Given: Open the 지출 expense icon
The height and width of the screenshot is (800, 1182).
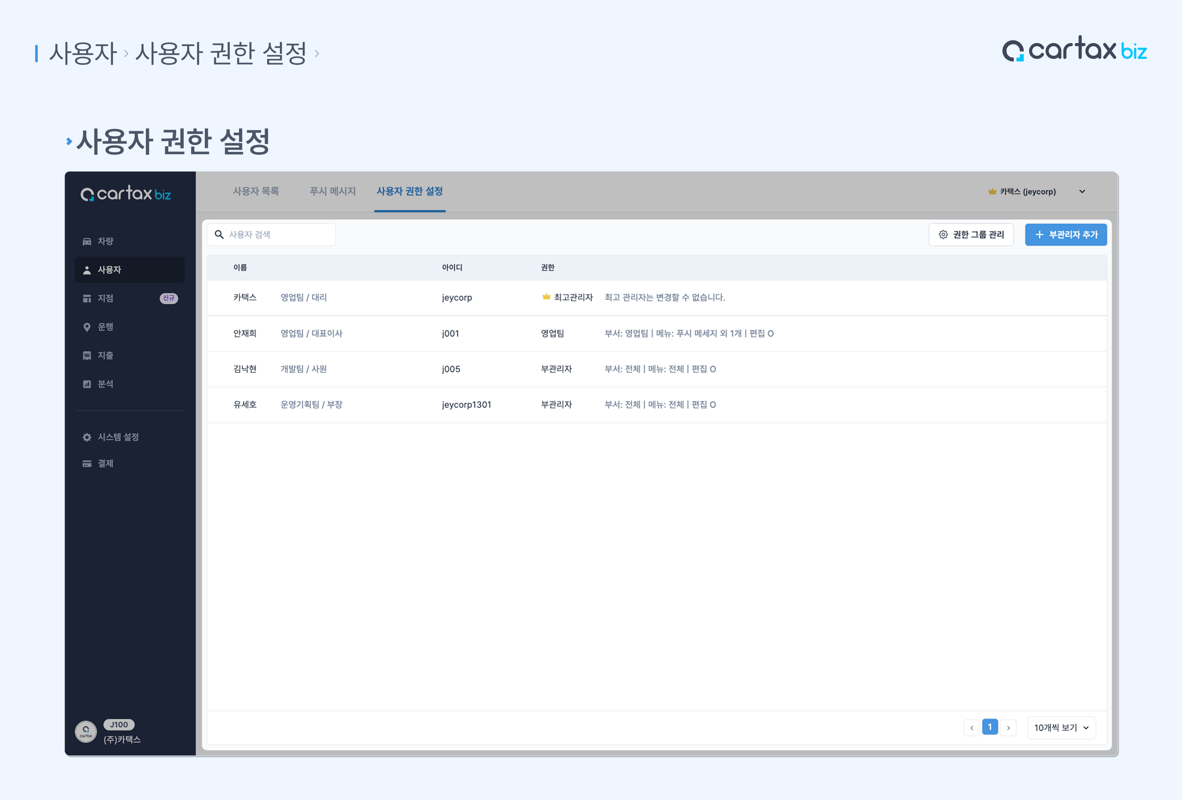Looking at the screenshot, I should (x=87, y=355).
